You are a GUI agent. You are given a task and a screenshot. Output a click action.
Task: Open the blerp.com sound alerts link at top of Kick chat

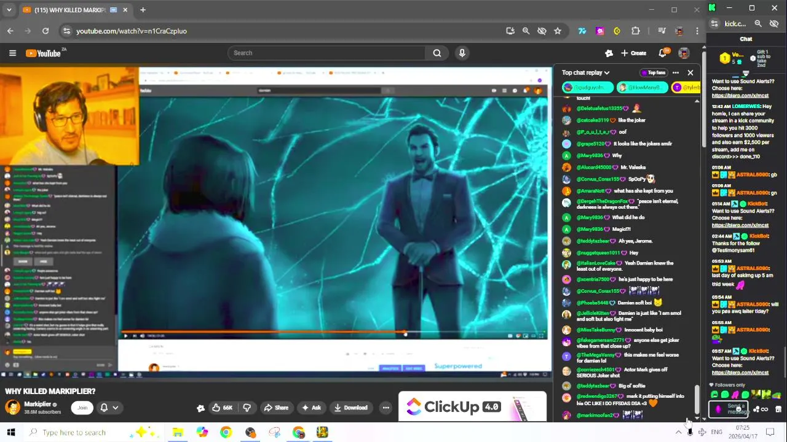tap(740, 95)
